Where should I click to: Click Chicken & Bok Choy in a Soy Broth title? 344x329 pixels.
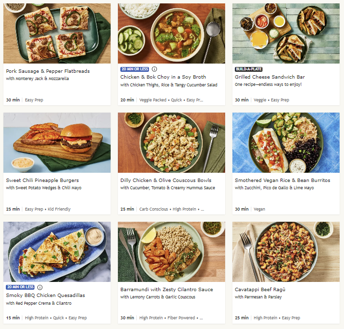(x=163, y=77)
